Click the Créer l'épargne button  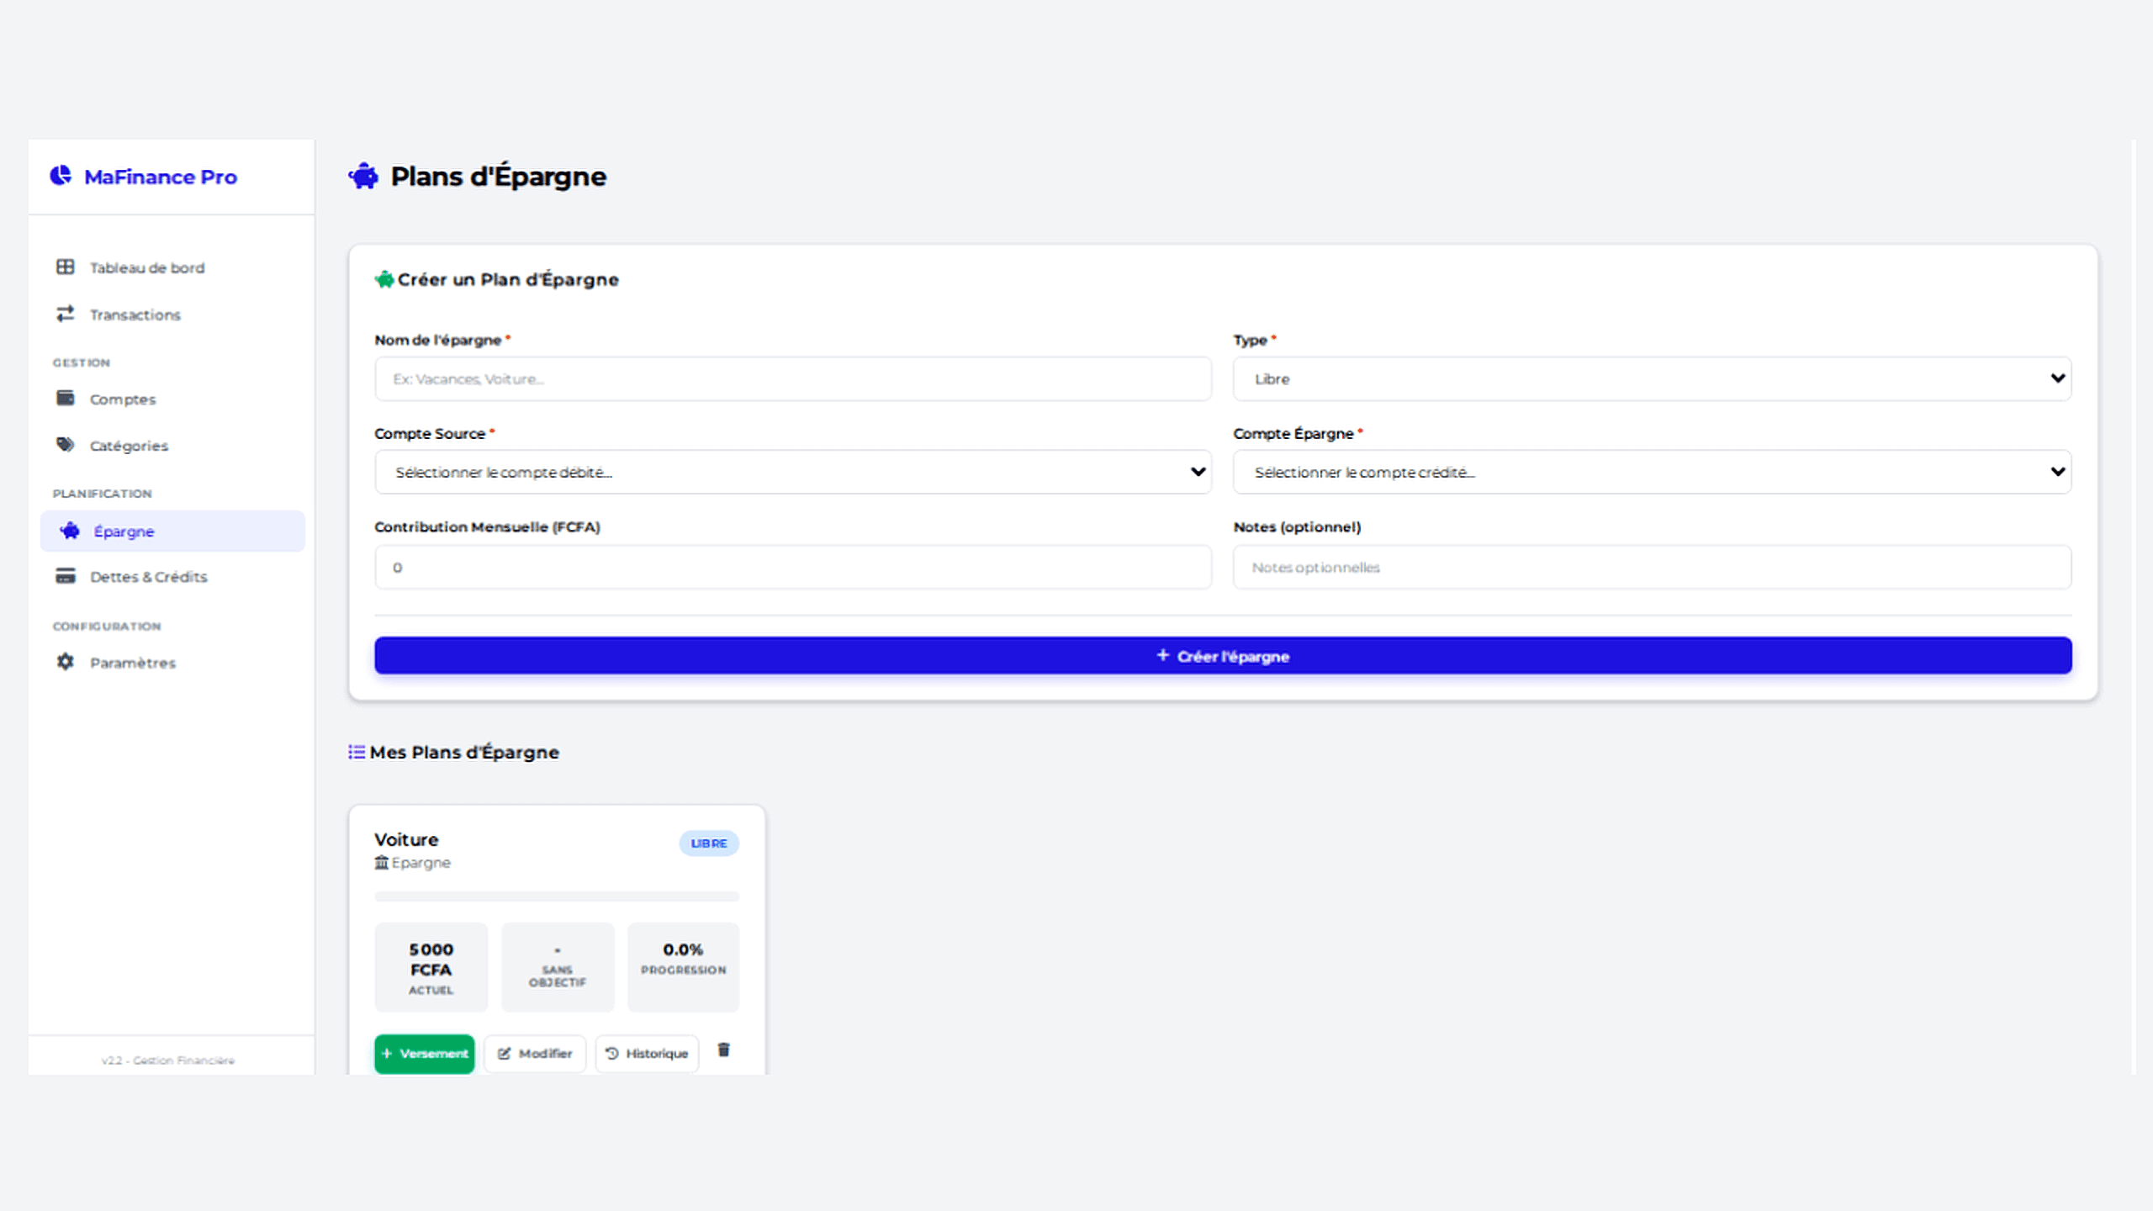tap(1222, 655)
